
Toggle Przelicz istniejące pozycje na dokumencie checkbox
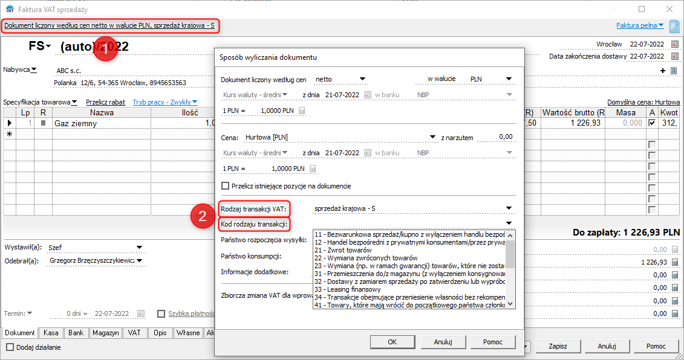pos(226,186)
